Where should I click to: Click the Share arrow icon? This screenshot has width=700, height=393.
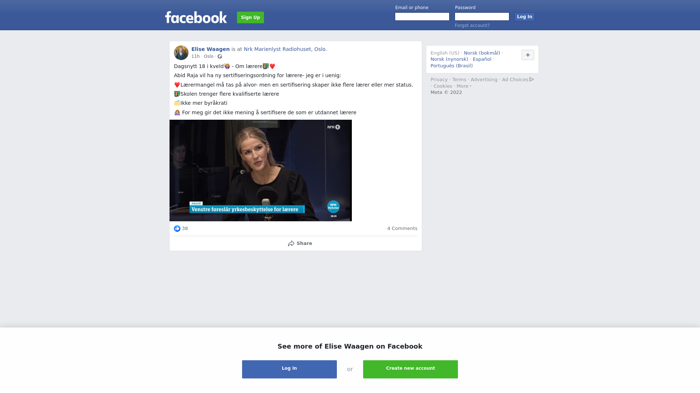pyautogui.click(x=291, y=243)
